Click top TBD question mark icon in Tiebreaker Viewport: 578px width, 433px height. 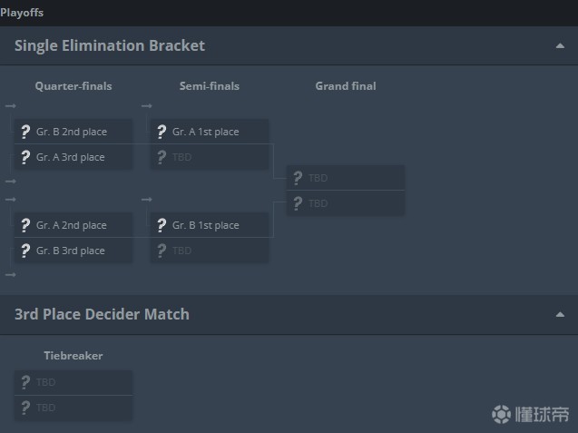(x=25, y=382)
